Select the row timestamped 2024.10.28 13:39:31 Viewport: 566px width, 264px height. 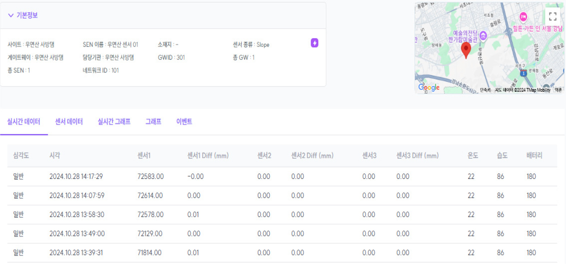tap(76, 253)
